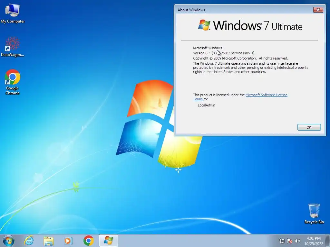This screenshot has height=247, width=330.
Task: Select the Recycle Bin icon
Action: tap(314, 214)
